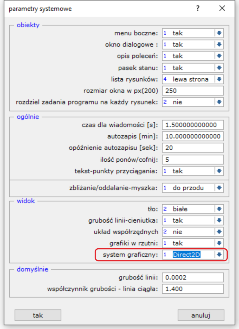Open 'lista rysunków' dropdown arrow
The width and height of the screenshot is (239, 329).
point(219,79)
